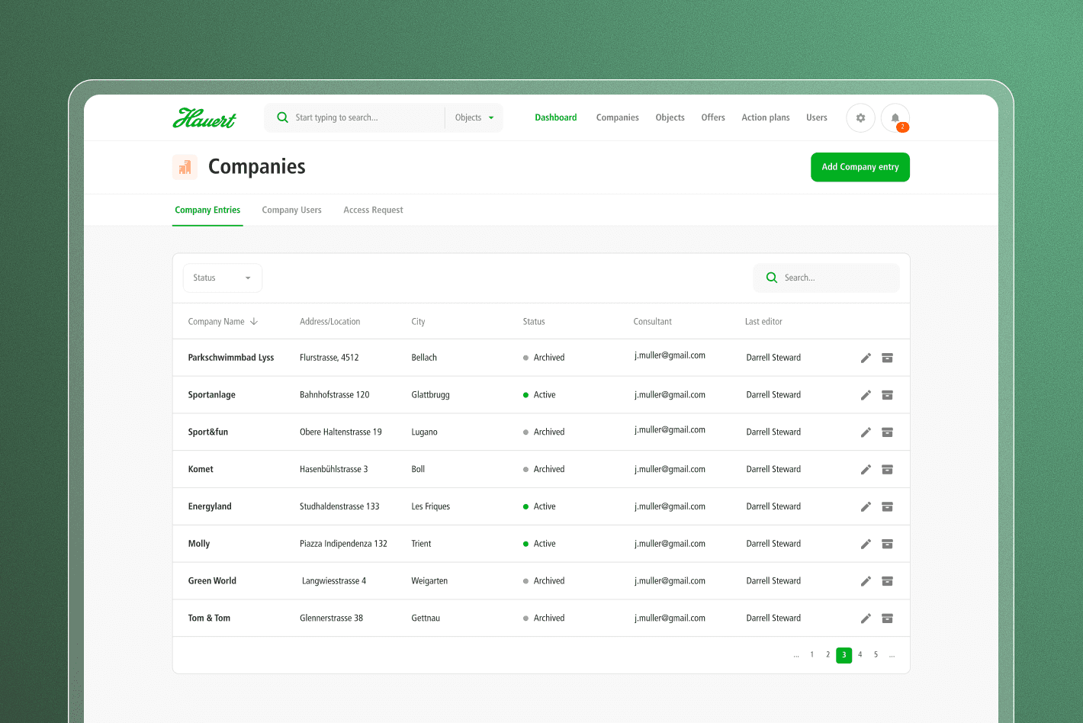Edit the Energyland entry
Viewport: 1083px width, 723px height.
(866, 506)
